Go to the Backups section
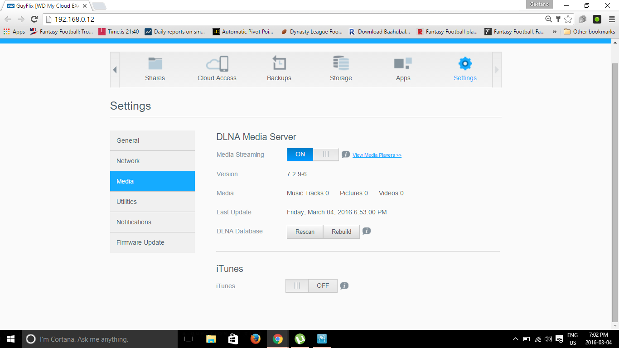The image size is (619, 348). (x=279, y=69)
